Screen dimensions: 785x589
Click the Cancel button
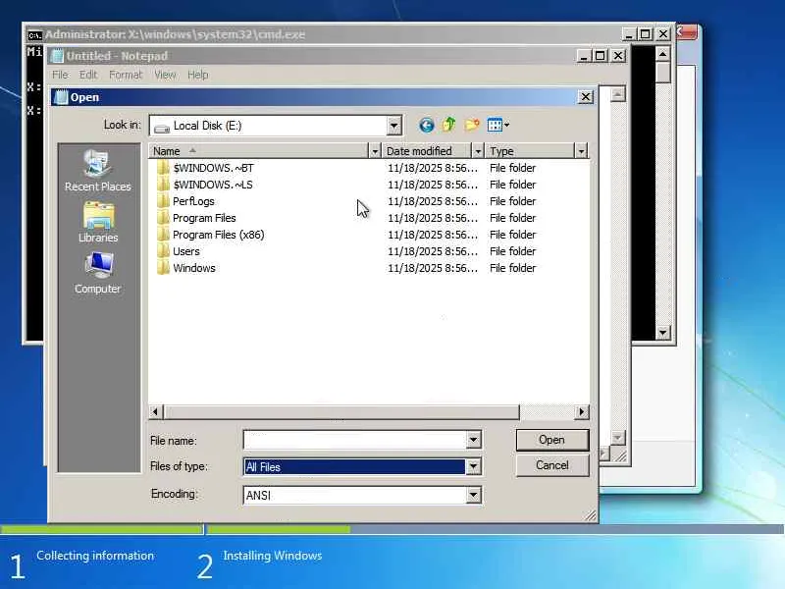552,465
